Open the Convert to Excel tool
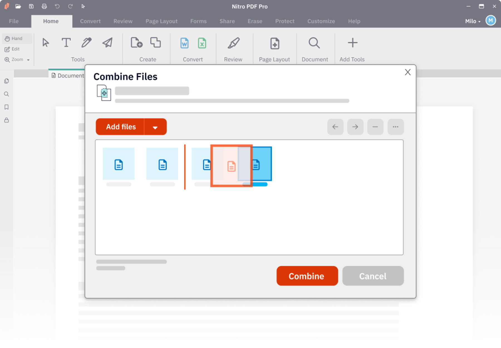 pos(202,43)
